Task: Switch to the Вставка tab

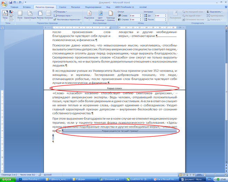Action: [x=26, y=7]
